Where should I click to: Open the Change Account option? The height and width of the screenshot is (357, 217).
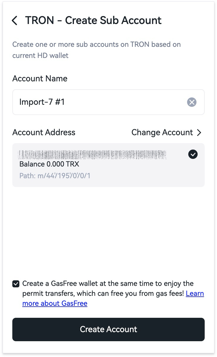(x=167, y=133)
